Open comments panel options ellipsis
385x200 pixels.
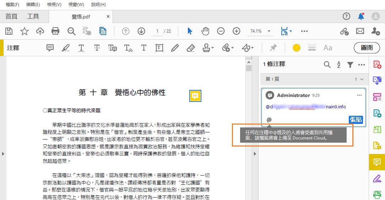coord(362,65)
